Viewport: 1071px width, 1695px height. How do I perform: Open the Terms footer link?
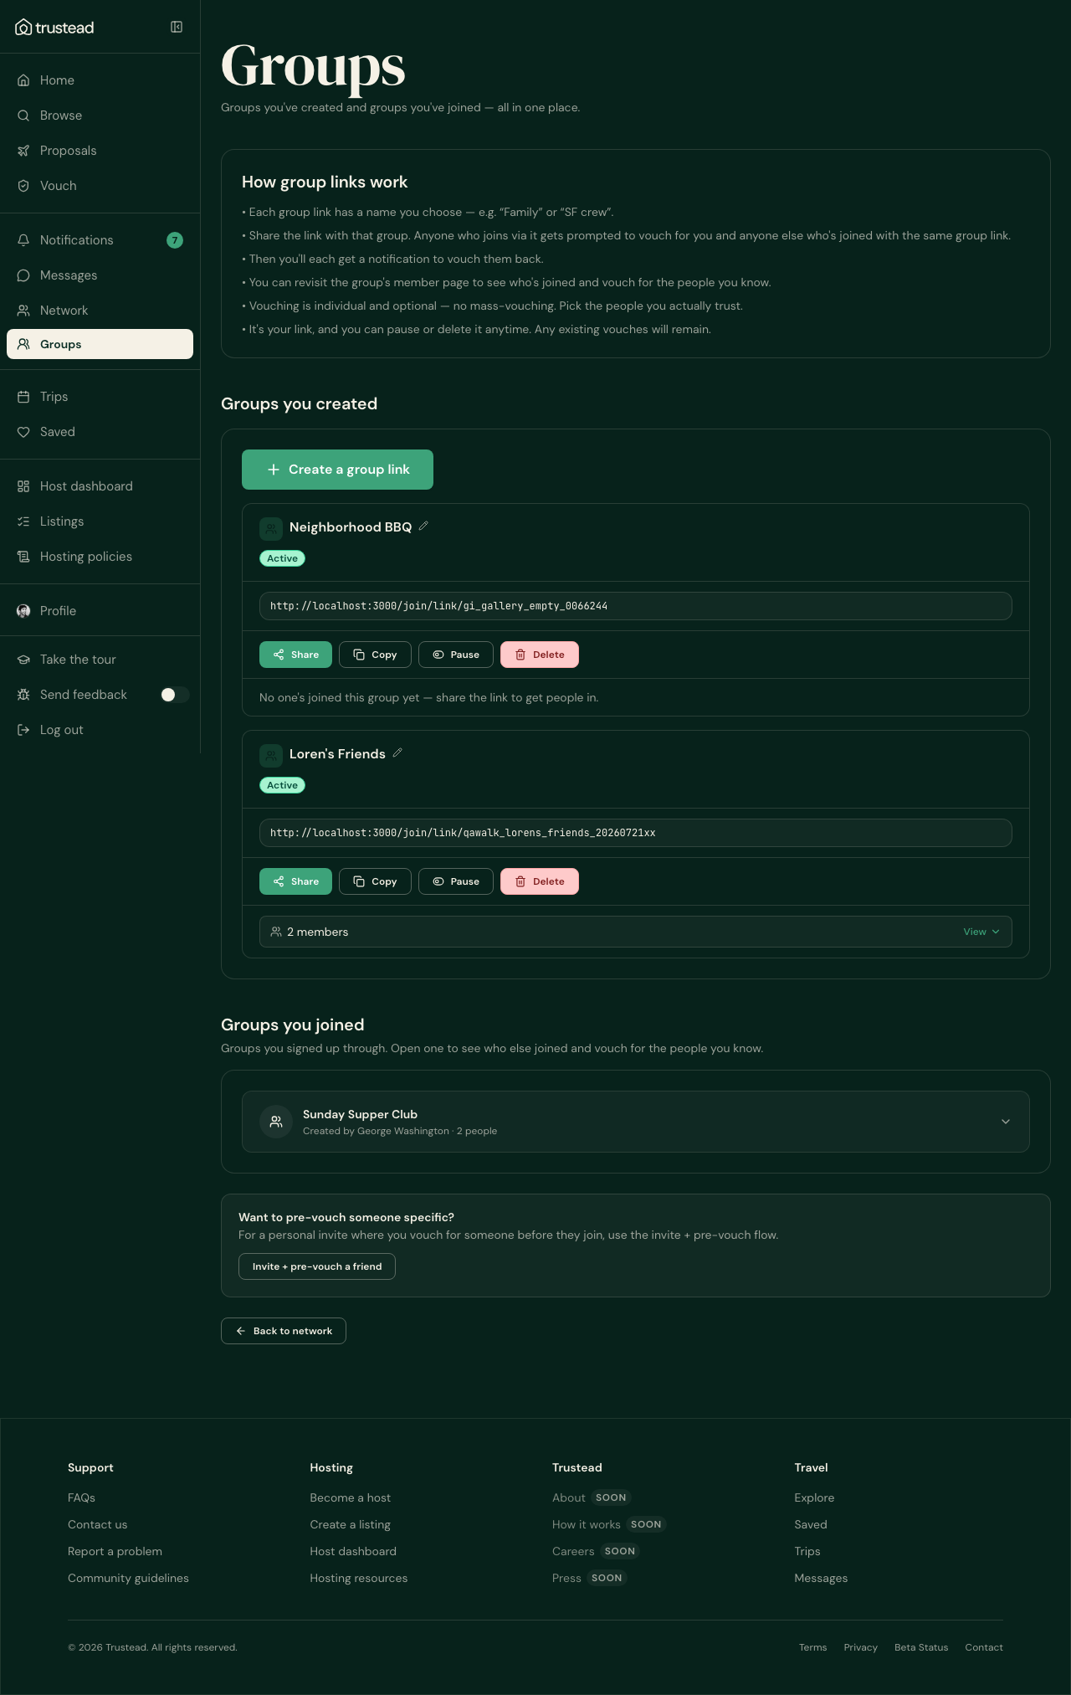coord(812,1647)
